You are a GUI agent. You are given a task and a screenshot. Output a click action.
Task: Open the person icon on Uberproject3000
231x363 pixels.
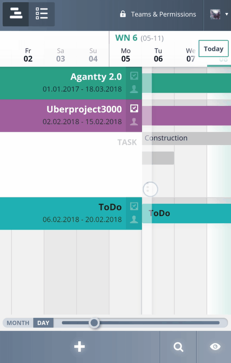(x=134, y=122)
